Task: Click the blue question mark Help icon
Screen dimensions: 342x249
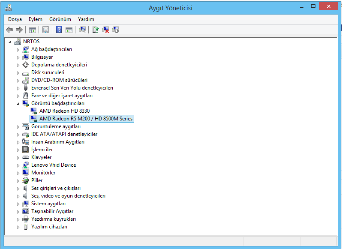Action: pos(59,30)
